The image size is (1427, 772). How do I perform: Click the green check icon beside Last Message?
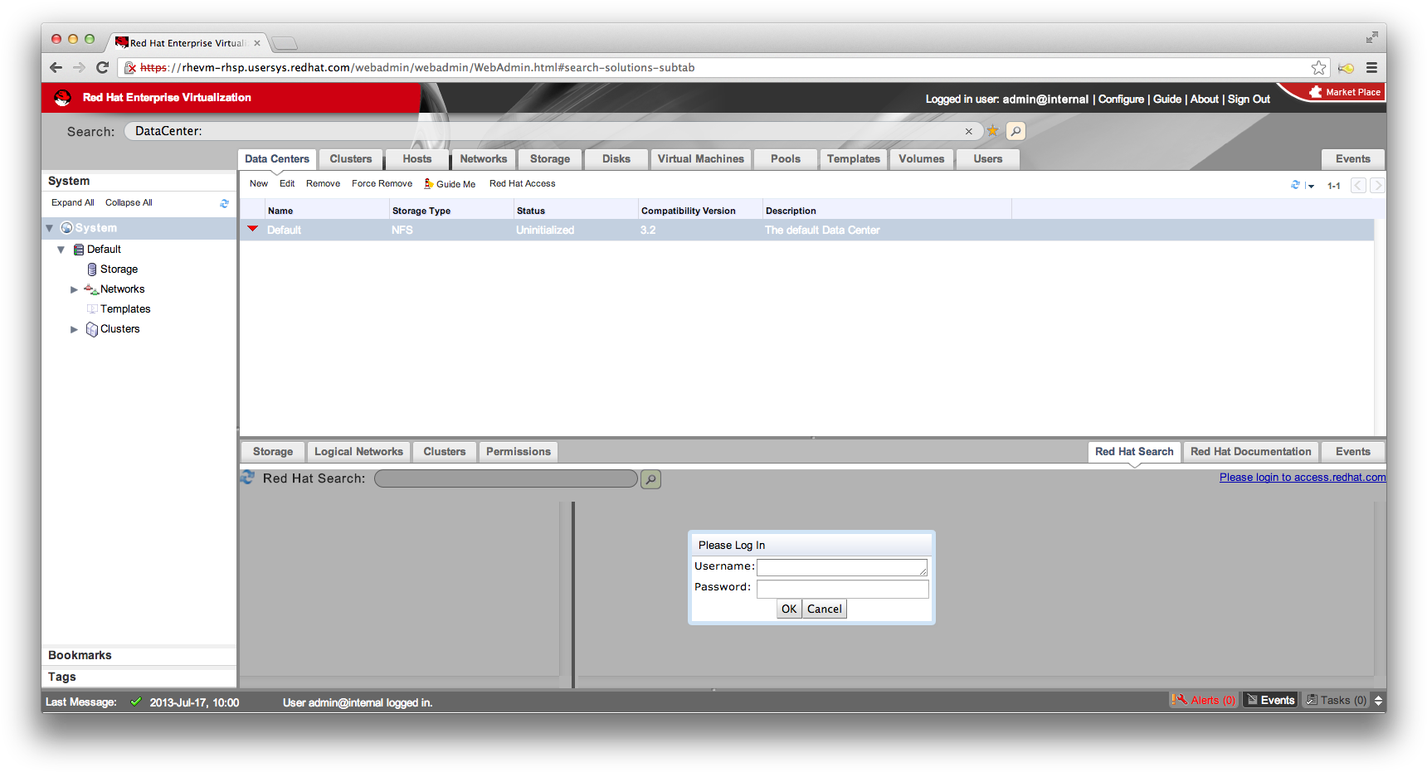136,702
